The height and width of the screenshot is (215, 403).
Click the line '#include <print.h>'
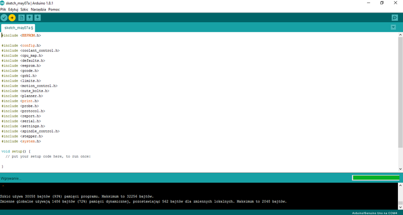click(x=20, y=101)
